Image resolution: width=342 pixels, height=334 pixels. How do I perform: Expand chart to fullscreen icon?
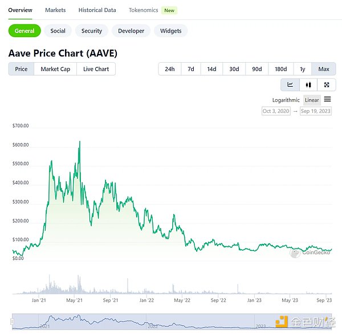[x=326, y=85]
